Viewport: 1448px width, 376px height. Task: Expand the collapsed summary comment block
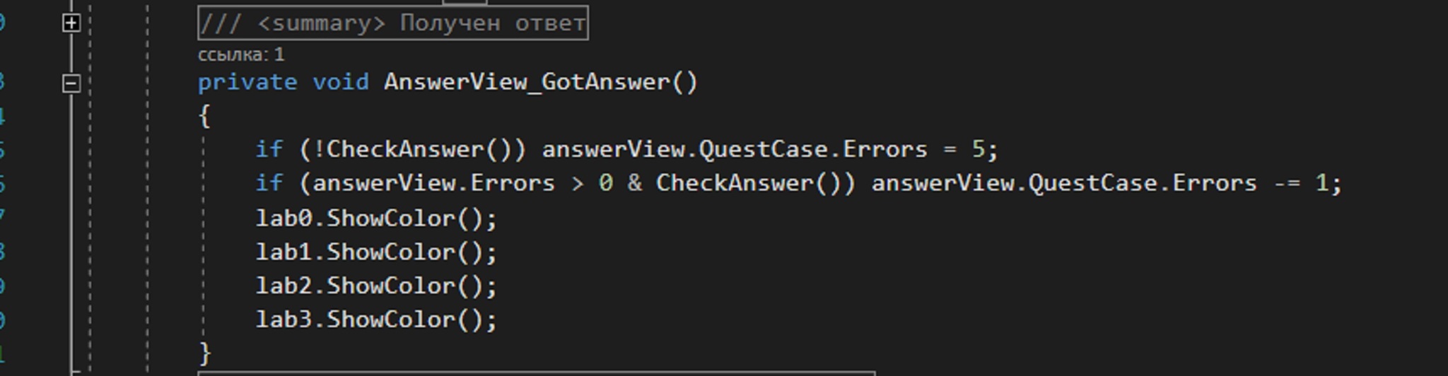[71, 23]
